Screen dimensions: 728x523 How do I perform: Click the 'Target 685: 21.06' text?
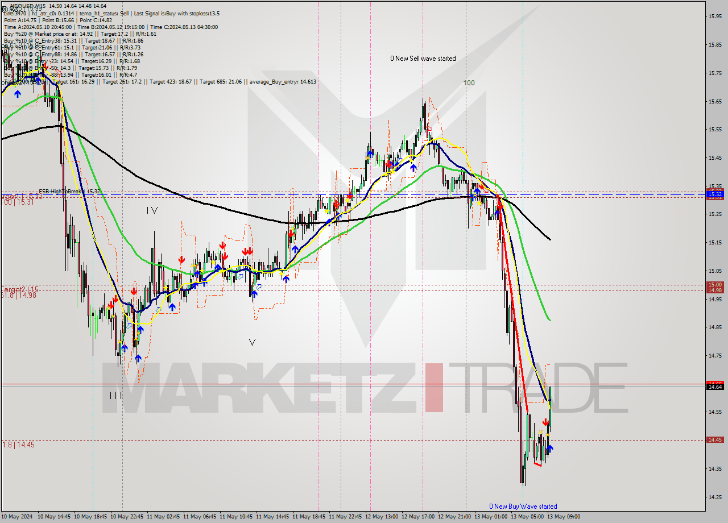(x=221, y=82)
